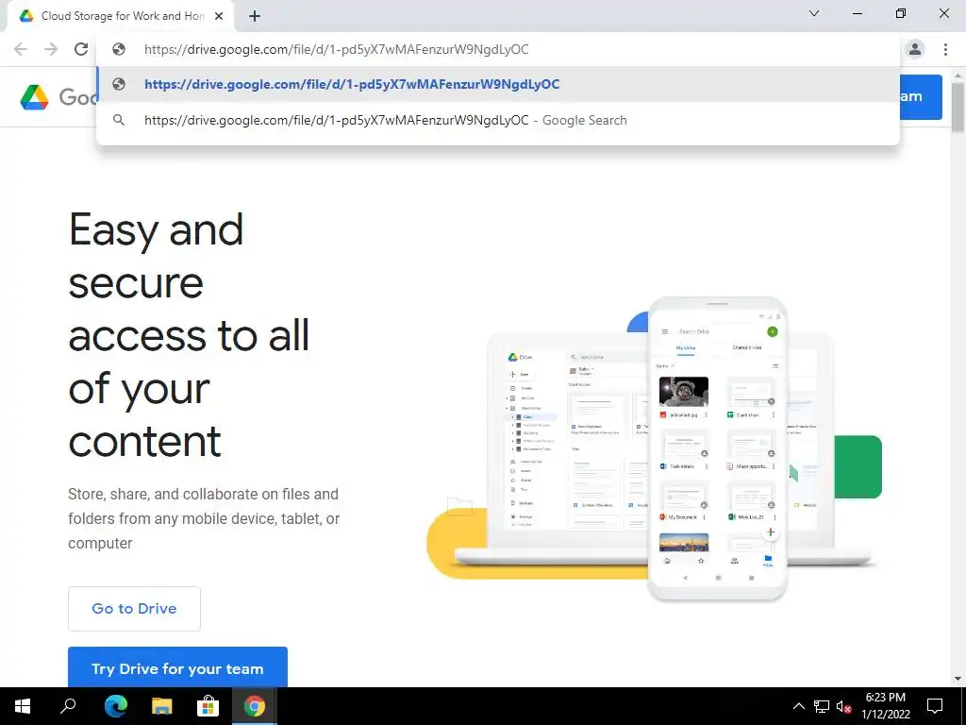Click the blue button in the page header
This screenshot has width=966, height=725.
tap(921, 97)
